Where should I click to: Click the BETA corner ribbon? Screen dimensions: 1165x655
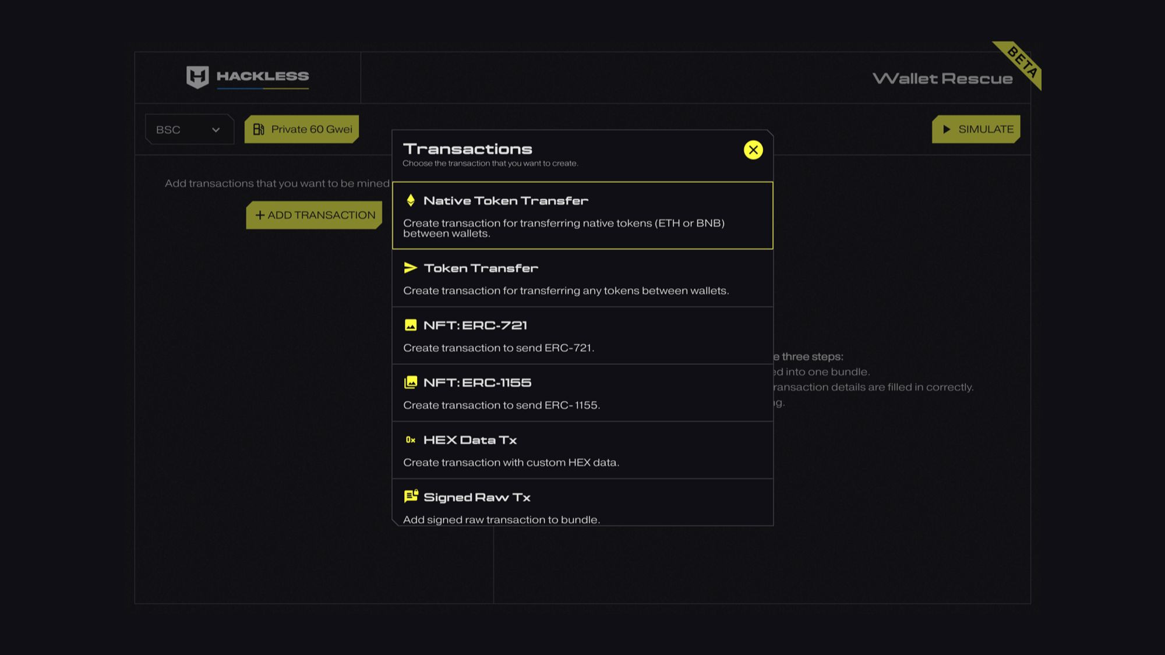[x=1023, y=62]
